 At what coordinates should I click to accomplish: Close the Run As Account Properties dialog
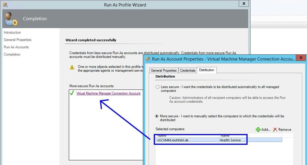point(301,58)
